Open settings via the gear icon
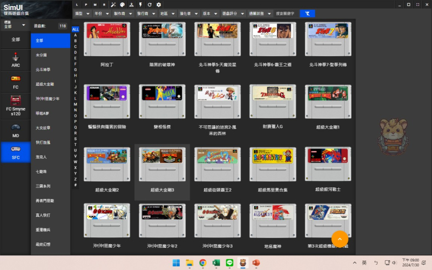432x270 pixels. 159,5
